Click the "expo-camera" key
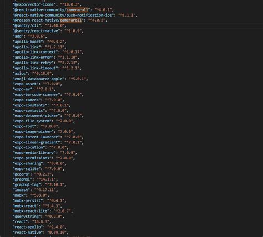The height and width of the screenshot is (237, 263). tap(27, 100)
